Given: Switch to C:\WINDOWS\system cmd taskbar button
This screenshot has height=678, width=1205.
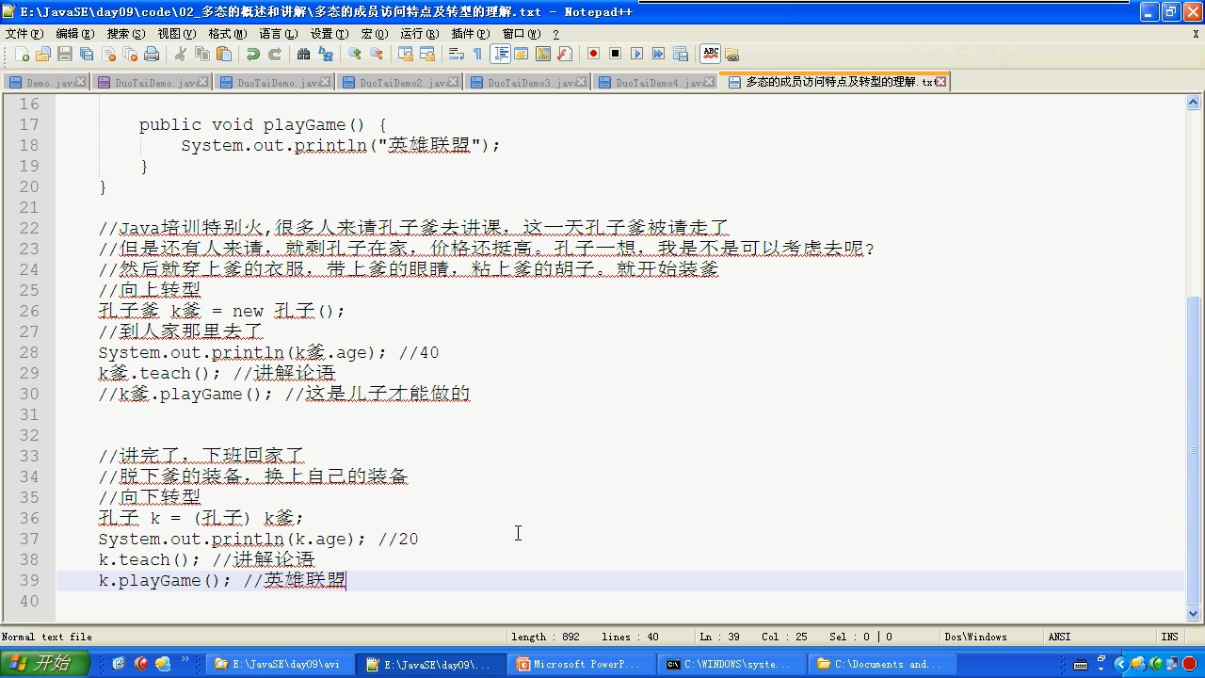Looking at the screenshot, I should pyautogui.click(x=733, y=664).
